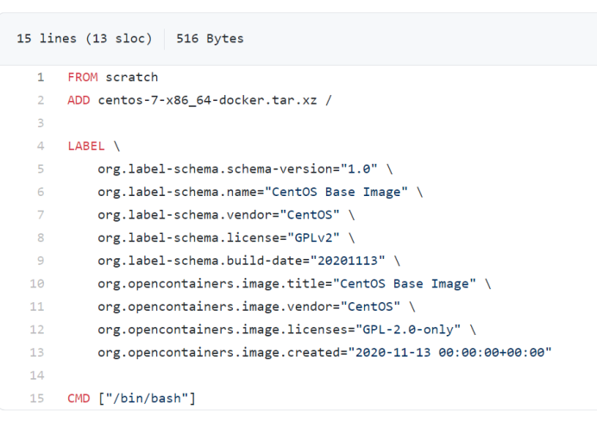Viewport: 597px width, 423px height.
Task: Click the schema-version="1.0" line
Action: pos(245,169)
